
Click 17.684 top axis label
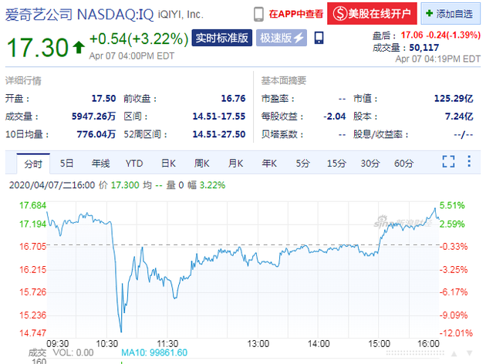click(32, 205)
